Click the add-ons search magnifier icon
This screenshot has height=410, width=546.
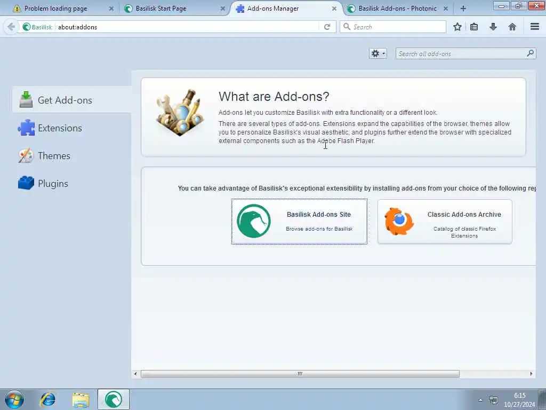point(531,53)
